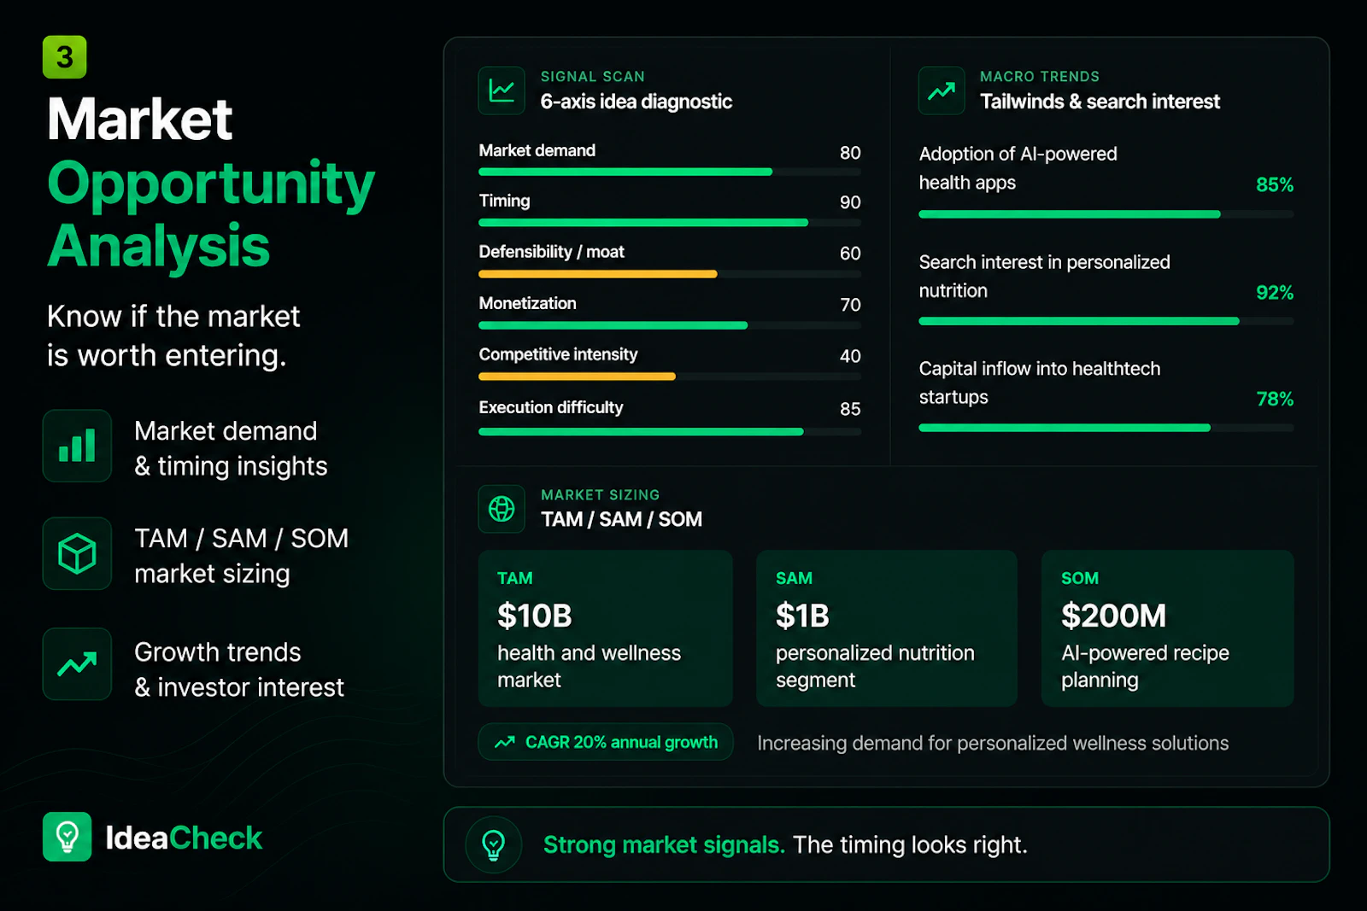This screenshot has width=1367, height=911.
Task: Click the Signal Scan line chart icon
Action: (502, 91)
